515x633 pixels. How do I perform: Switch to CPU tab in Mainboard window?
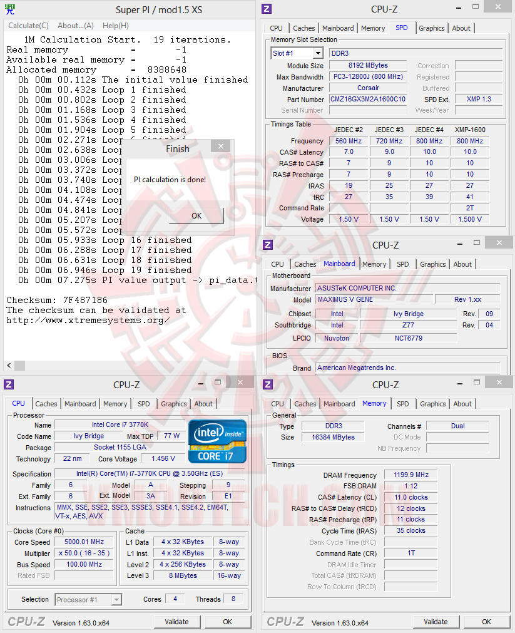tap(277, 264)
